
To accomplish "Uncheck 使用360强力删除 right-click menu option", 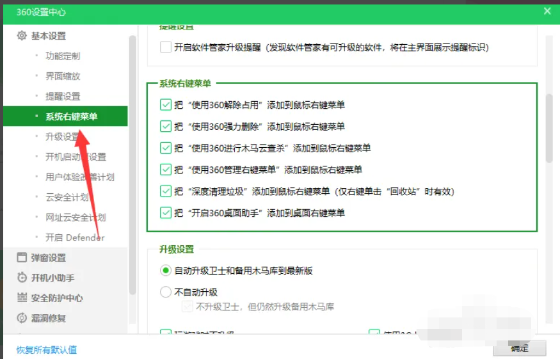I will [166, 126].
